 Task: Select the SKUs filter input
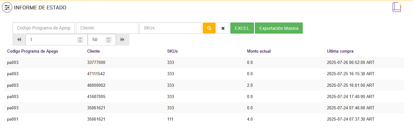[x=170, y=28]
